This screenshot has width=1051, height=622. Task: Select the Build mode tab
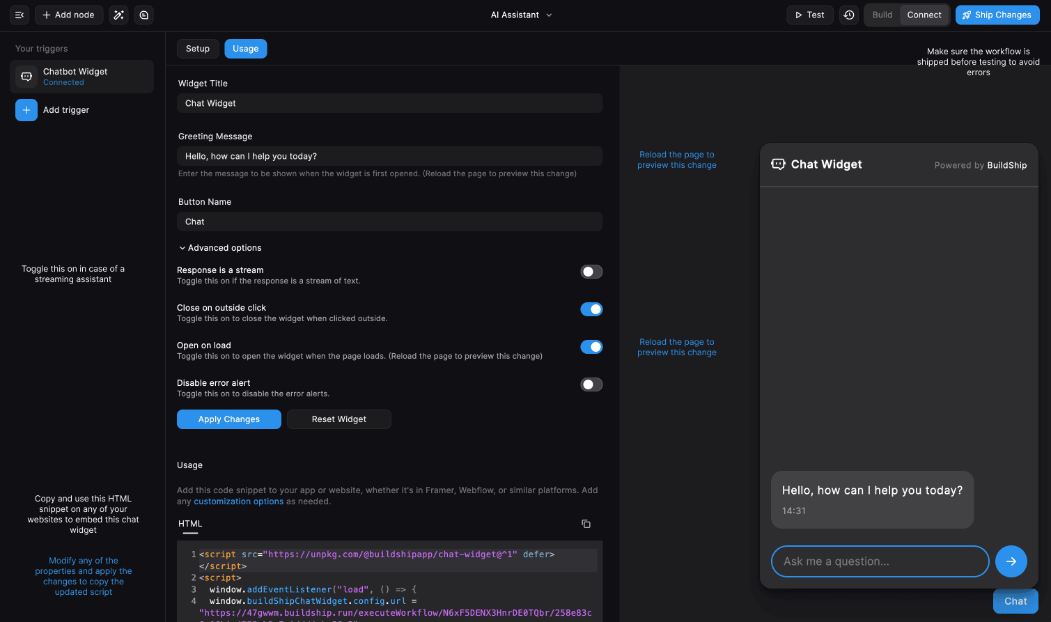[882, 15]
